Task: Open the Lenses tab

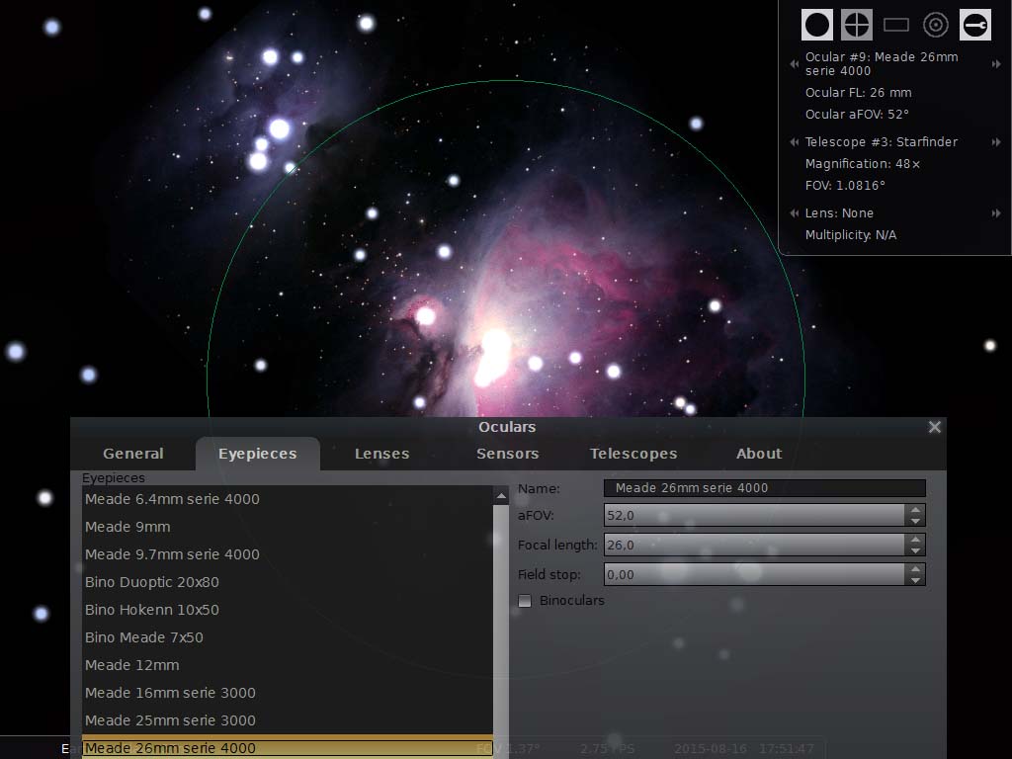Action: [x=382, y=454]
